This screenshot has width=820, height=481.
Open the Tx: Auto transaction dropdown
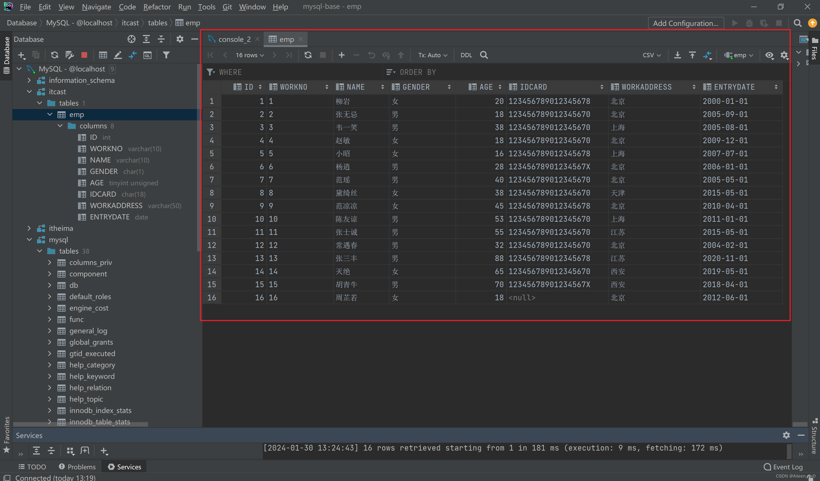click(x=432, y=55)
